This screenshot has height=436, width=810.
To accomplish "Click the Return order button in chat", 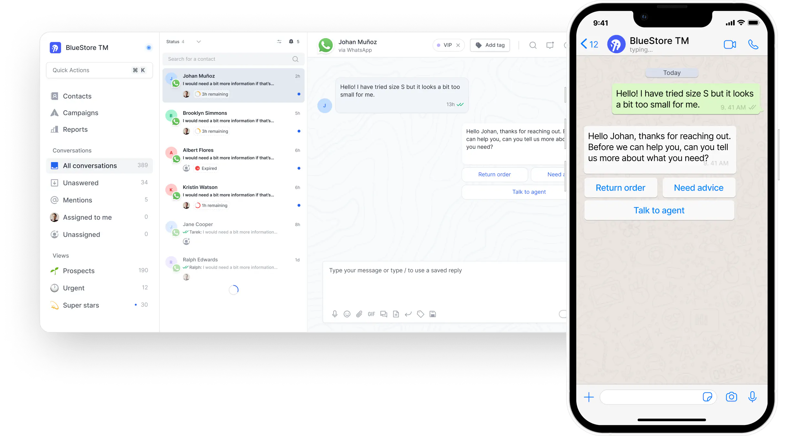I will [494, 174].
